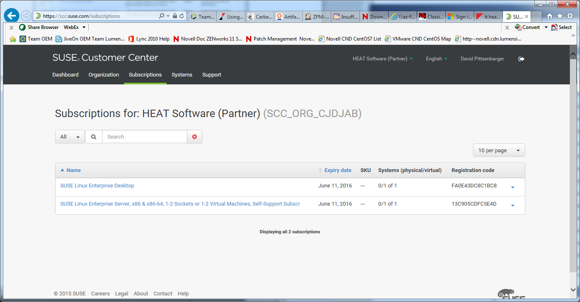
Task: Click the log out icon beside David Pittsenbarger
Action: (522, 59)
